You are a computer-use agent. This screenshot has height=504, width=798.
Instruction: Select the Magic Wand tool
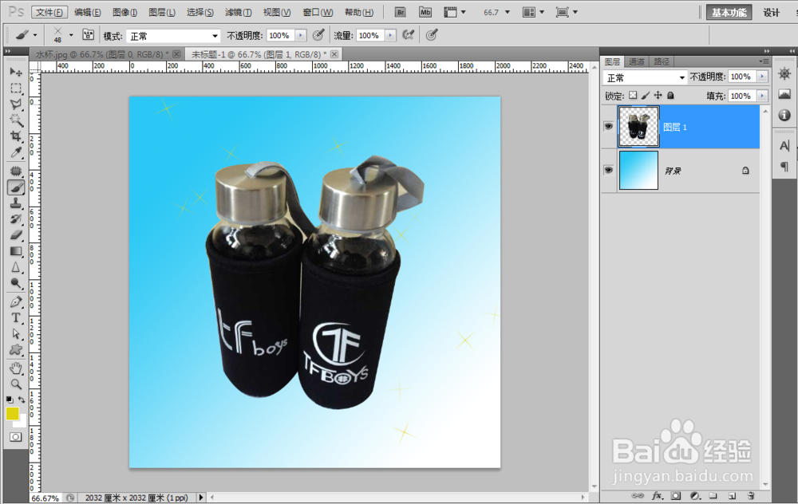tap(16, 120)
